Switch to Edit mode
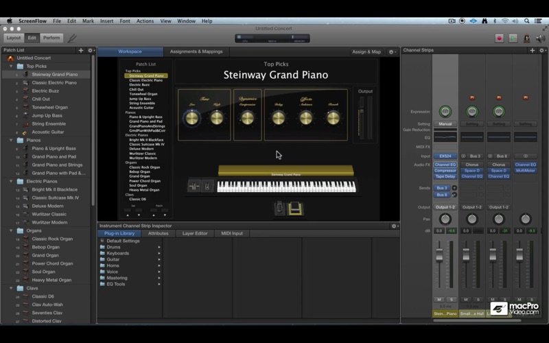Image resolution: width=549 pixels, height=343 pixels. (32, 38)
